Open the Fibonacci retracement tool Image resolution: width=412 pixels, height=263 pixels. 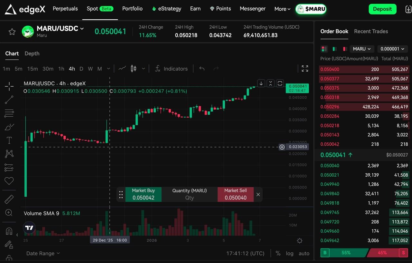click(x=9, y=113)
